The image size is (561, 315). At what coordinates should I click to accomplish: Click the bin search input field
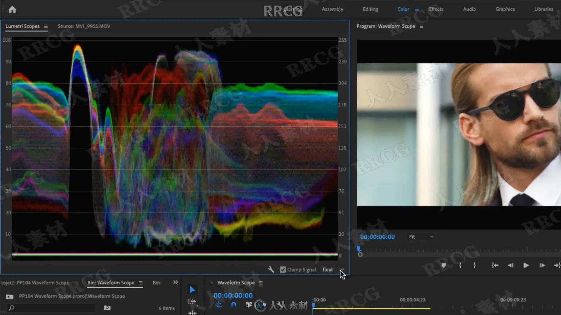point(53,308)
